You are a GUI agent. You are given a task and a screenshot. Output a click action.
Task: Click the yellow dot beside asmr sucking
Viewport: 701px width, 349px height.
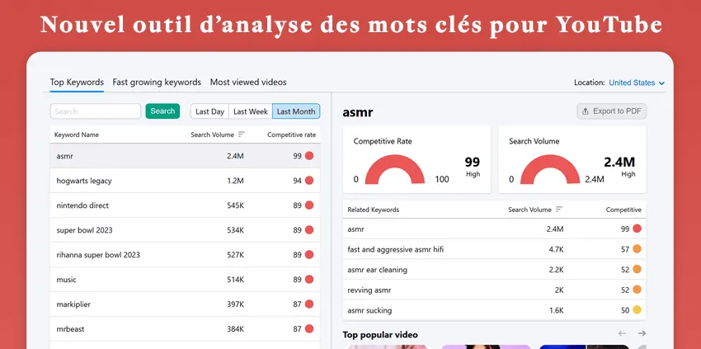tap(637, 310)
